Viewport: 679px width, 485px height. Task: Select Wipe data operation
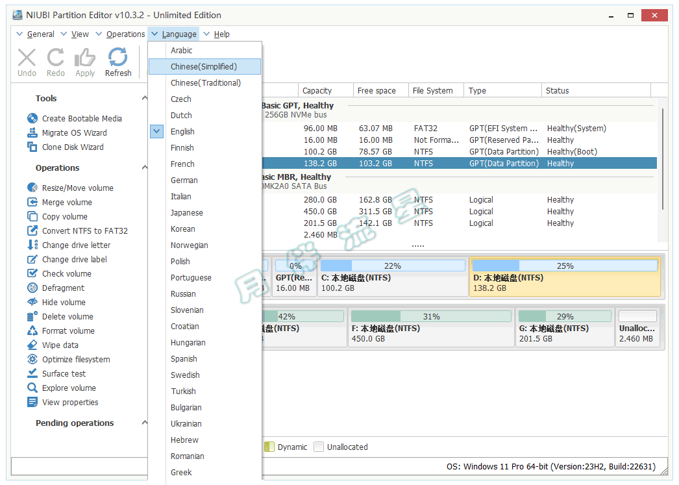[x=53, y=345]
